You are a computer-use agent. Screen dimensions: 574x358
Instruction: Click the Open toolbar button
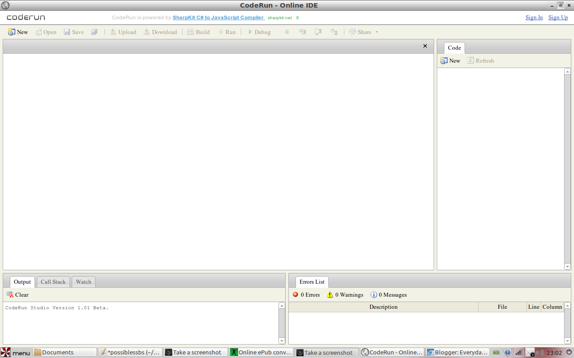[x=46, y=32]
